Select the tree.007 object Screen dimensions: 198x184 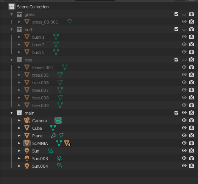41,90
